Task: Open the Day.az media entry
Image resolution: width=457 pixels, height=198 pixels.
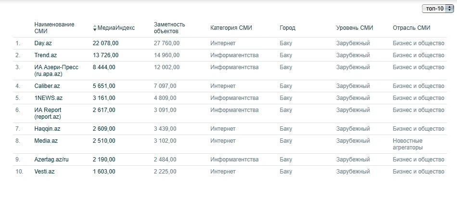Action: (x=43, y=43)
